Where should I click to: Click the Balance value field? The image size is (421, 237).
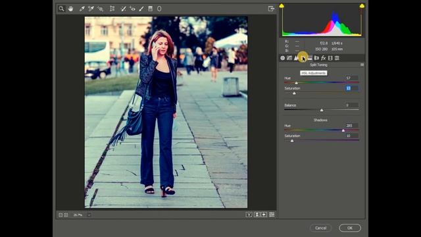click(351, 105)
